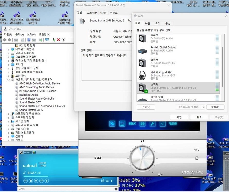Open the speaker configuration icon in Creative panel
This screenshot has height=192, width=229.
[x=112, y=124]
